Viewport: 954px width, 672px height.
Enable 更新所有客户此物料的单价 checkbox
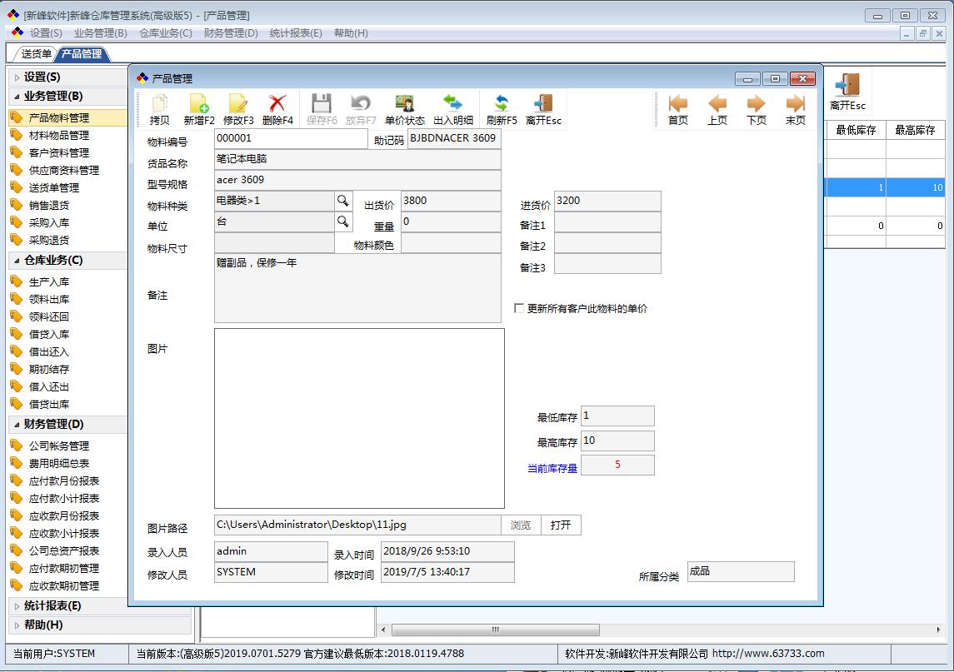519,309
